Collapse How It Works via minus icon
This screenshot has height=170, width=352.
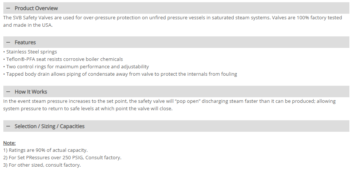(8, 92)
